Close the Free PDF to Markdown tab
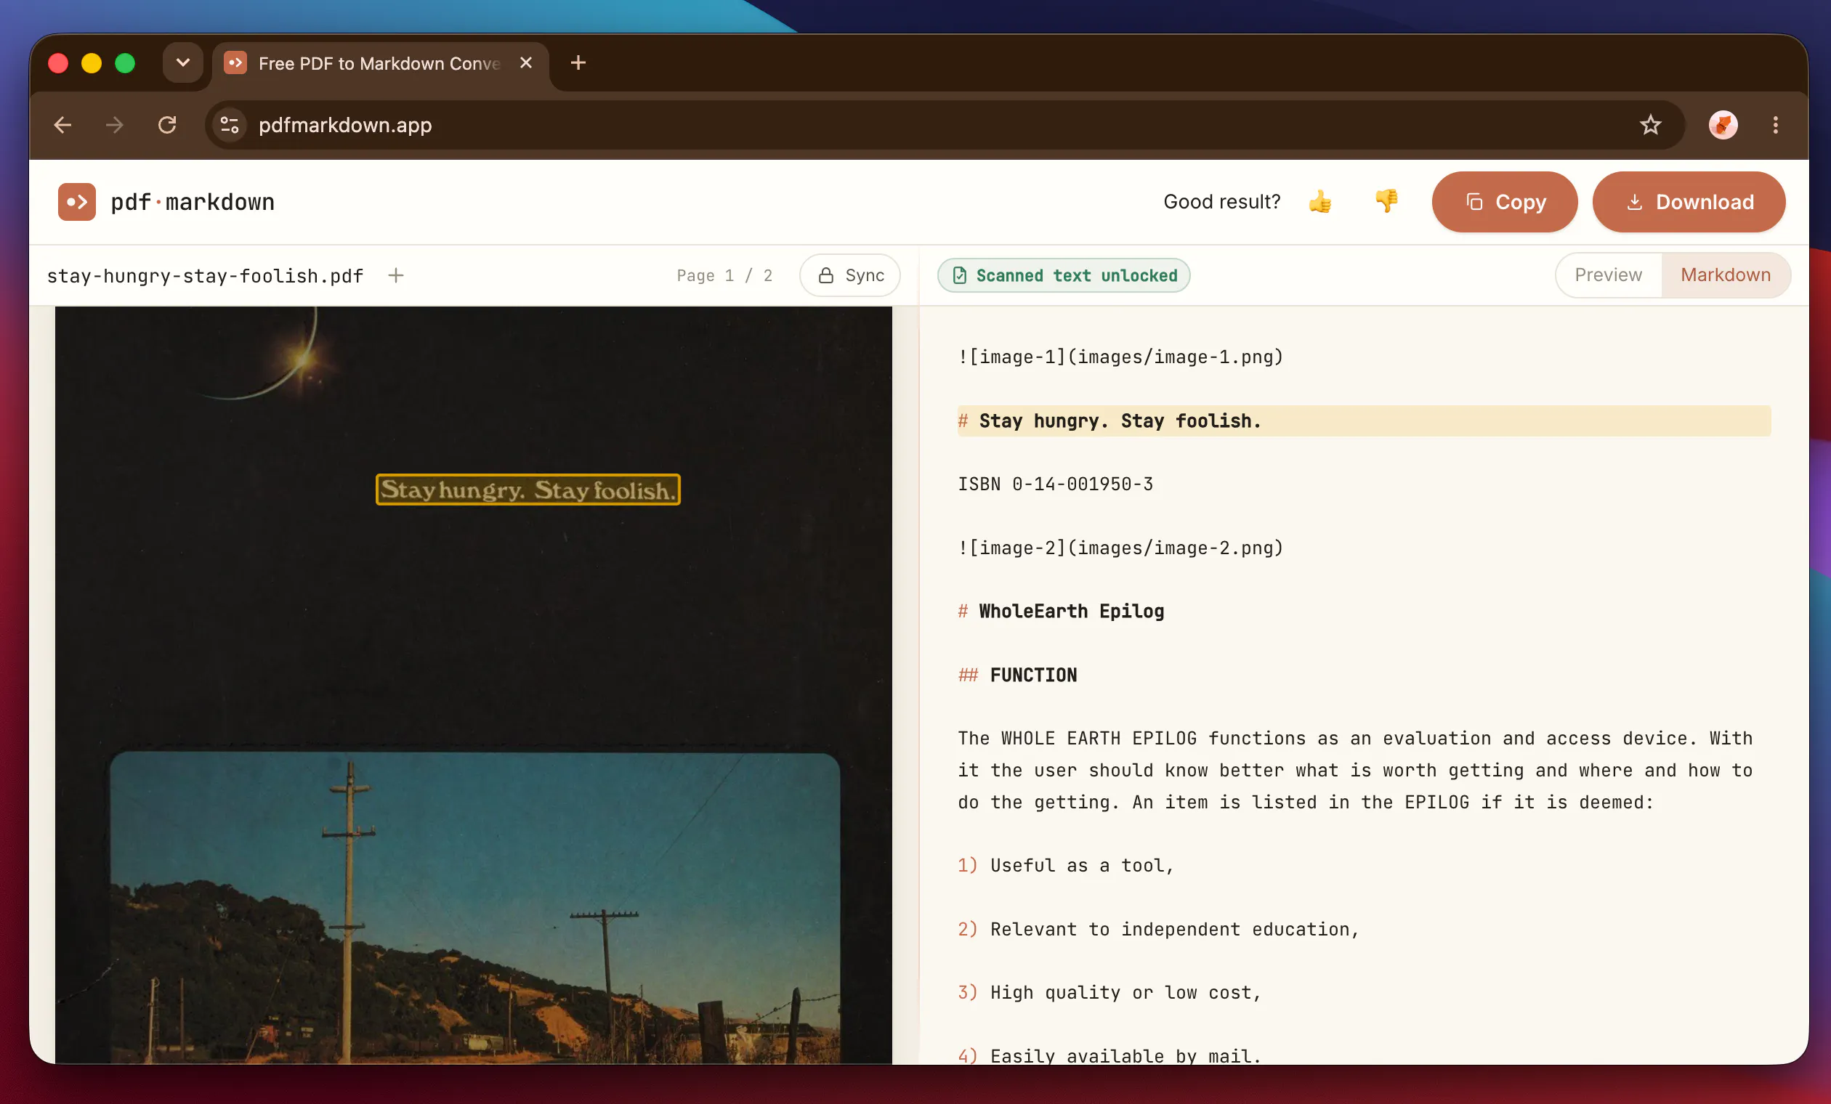 coord(526,63)
